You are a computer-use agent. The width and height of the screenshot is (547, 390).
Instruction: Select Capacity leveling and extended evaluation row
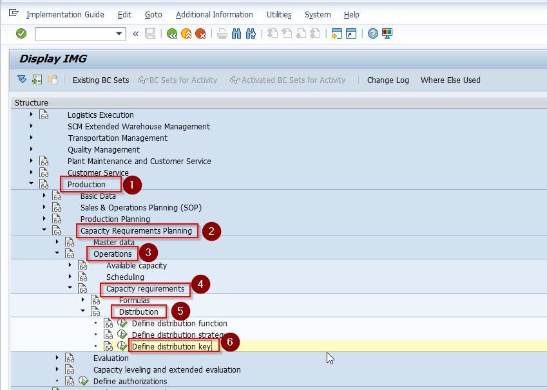click(167, 370)
